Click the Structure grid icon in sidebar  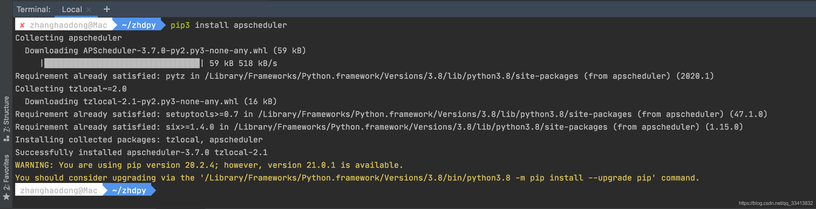tap(6, 138)
